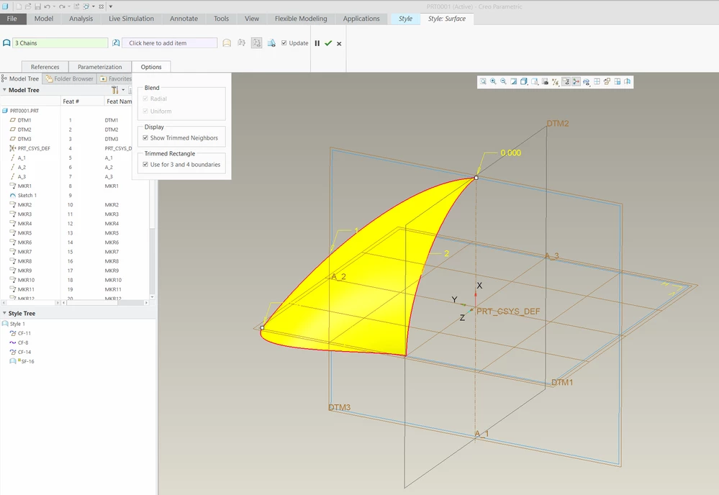Open the Live Simulation tab

click(131, 18)
